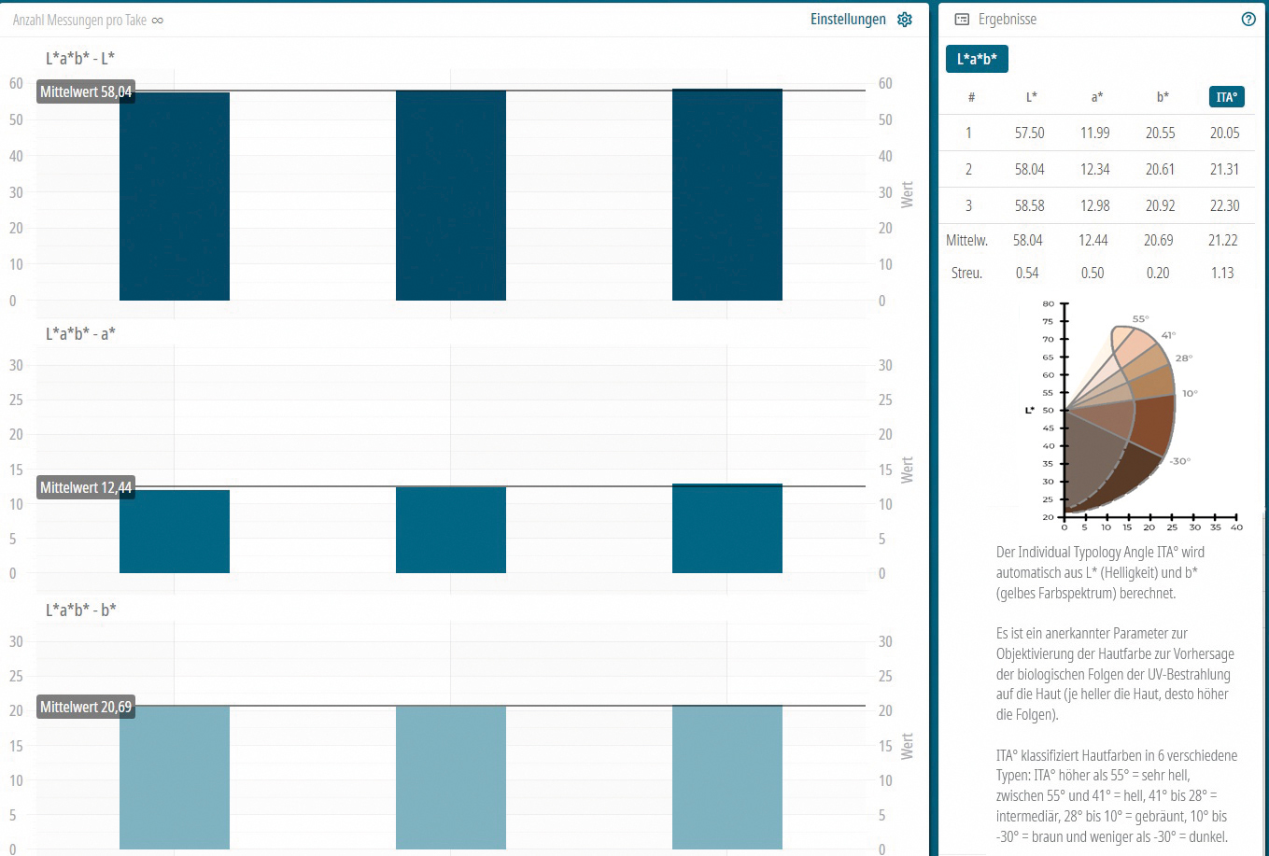Click the ITA° value 20.05
The width and height of the screenshot is (1269, 856).
(x=1224, y=133)
